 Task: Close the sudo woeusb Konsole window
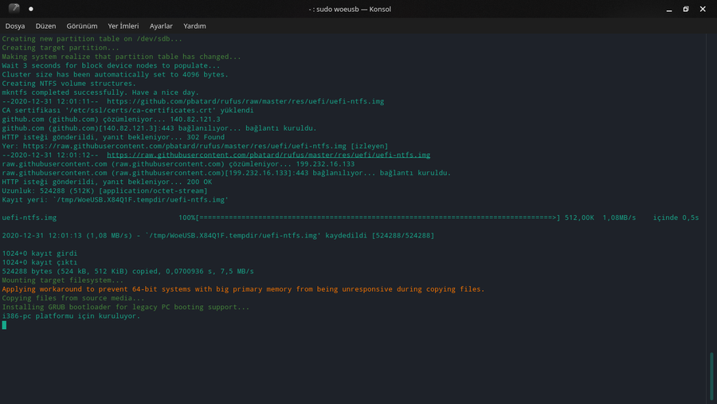point(703,9)
